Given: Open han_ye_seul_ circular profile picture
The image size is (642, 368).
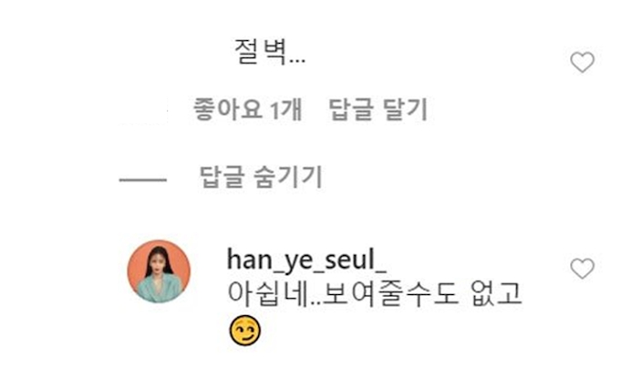Looking at the screenshot, I should tap(159, 271).
